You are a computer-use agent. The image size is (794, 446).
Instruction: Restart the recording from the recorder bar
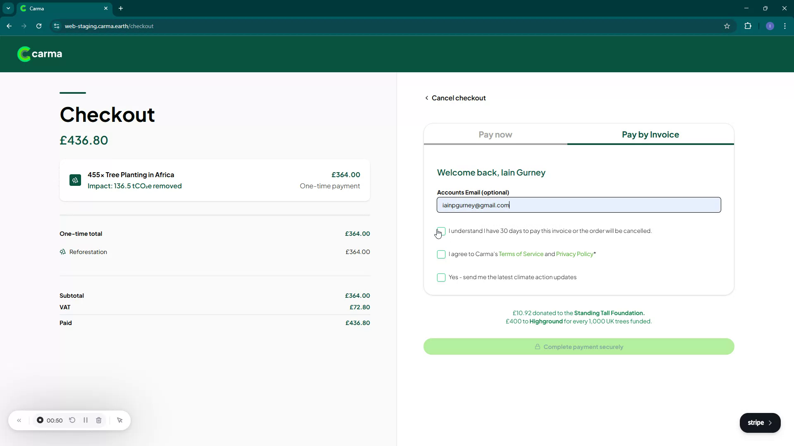click(72, 420)
